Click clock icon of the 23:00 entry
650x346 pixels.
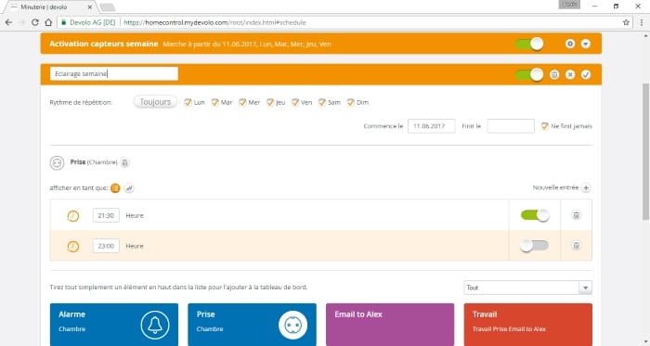[73, 246]
